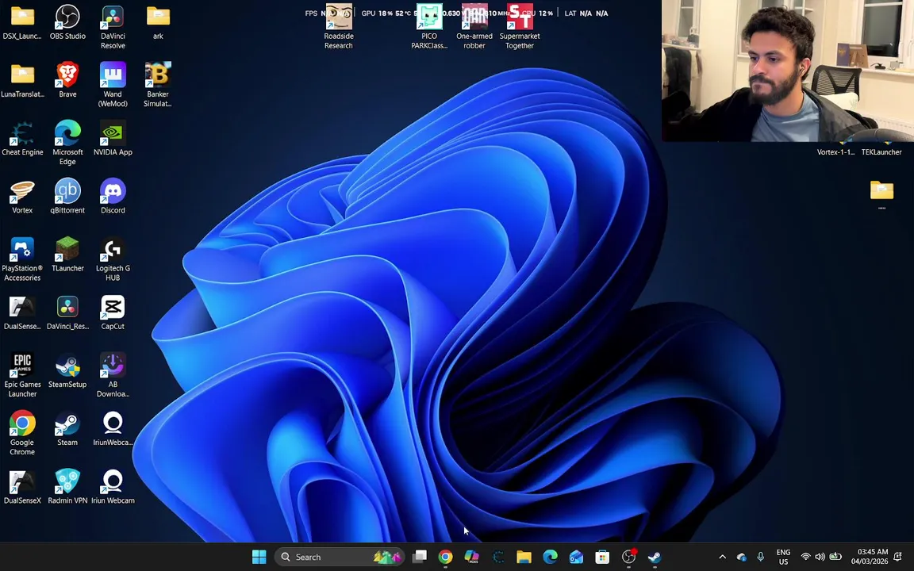Click the OneDrive tray icon
The image size is (914, 571).
point(742,557)
